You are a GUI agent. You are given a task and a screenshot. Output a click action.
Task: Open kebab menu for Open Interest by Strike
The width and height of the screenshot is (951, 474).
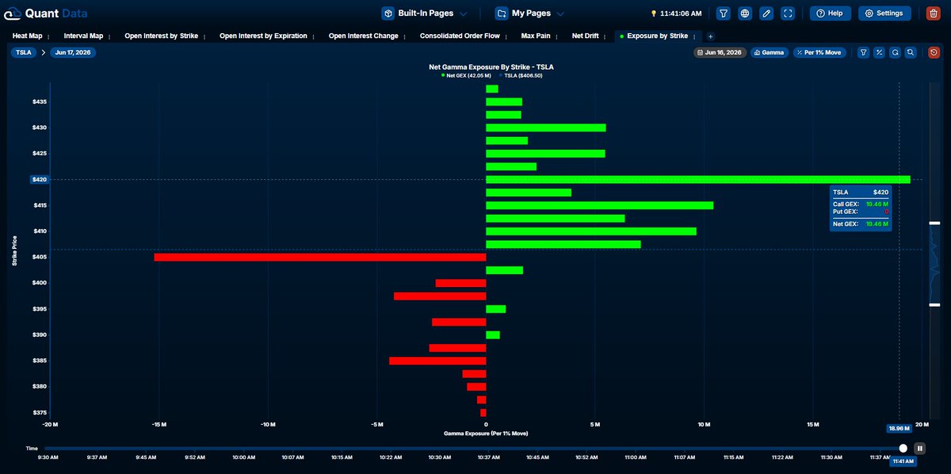pyautogui.click(x=205, y=36)
